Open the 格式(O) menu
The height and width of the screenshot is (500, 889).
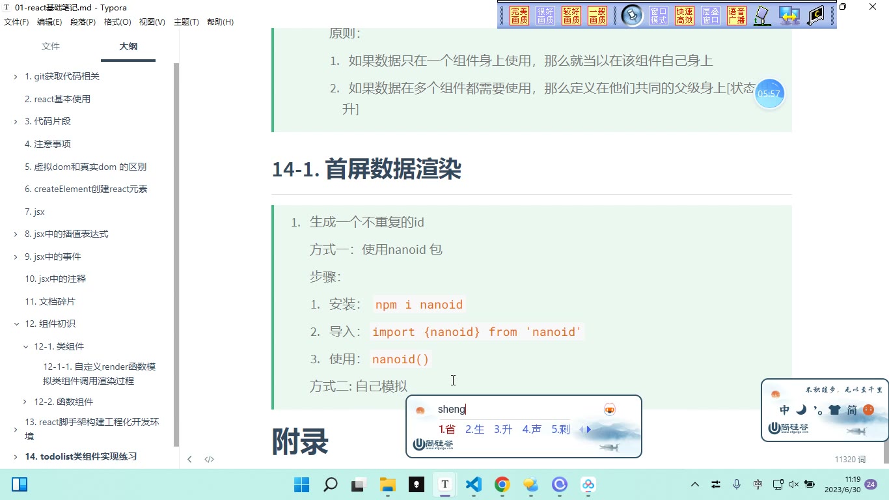(x=118, y=22)
